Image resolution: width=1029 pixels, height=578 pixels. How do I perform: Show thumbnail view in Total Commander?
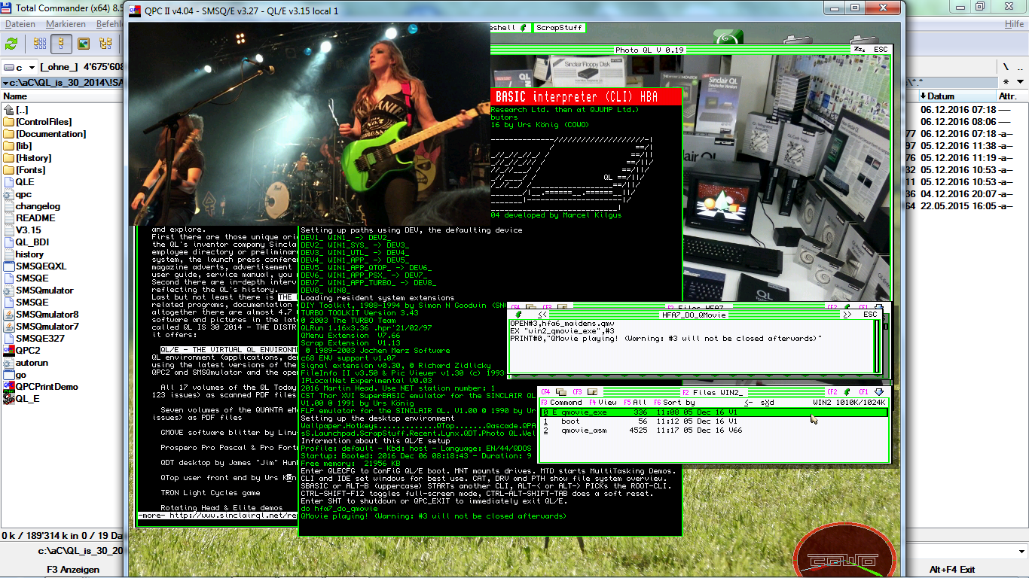pos(84,44)
